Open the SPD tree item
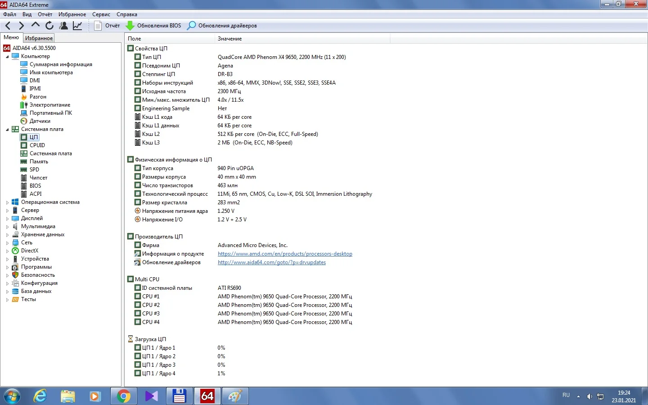 pos(34,170)
